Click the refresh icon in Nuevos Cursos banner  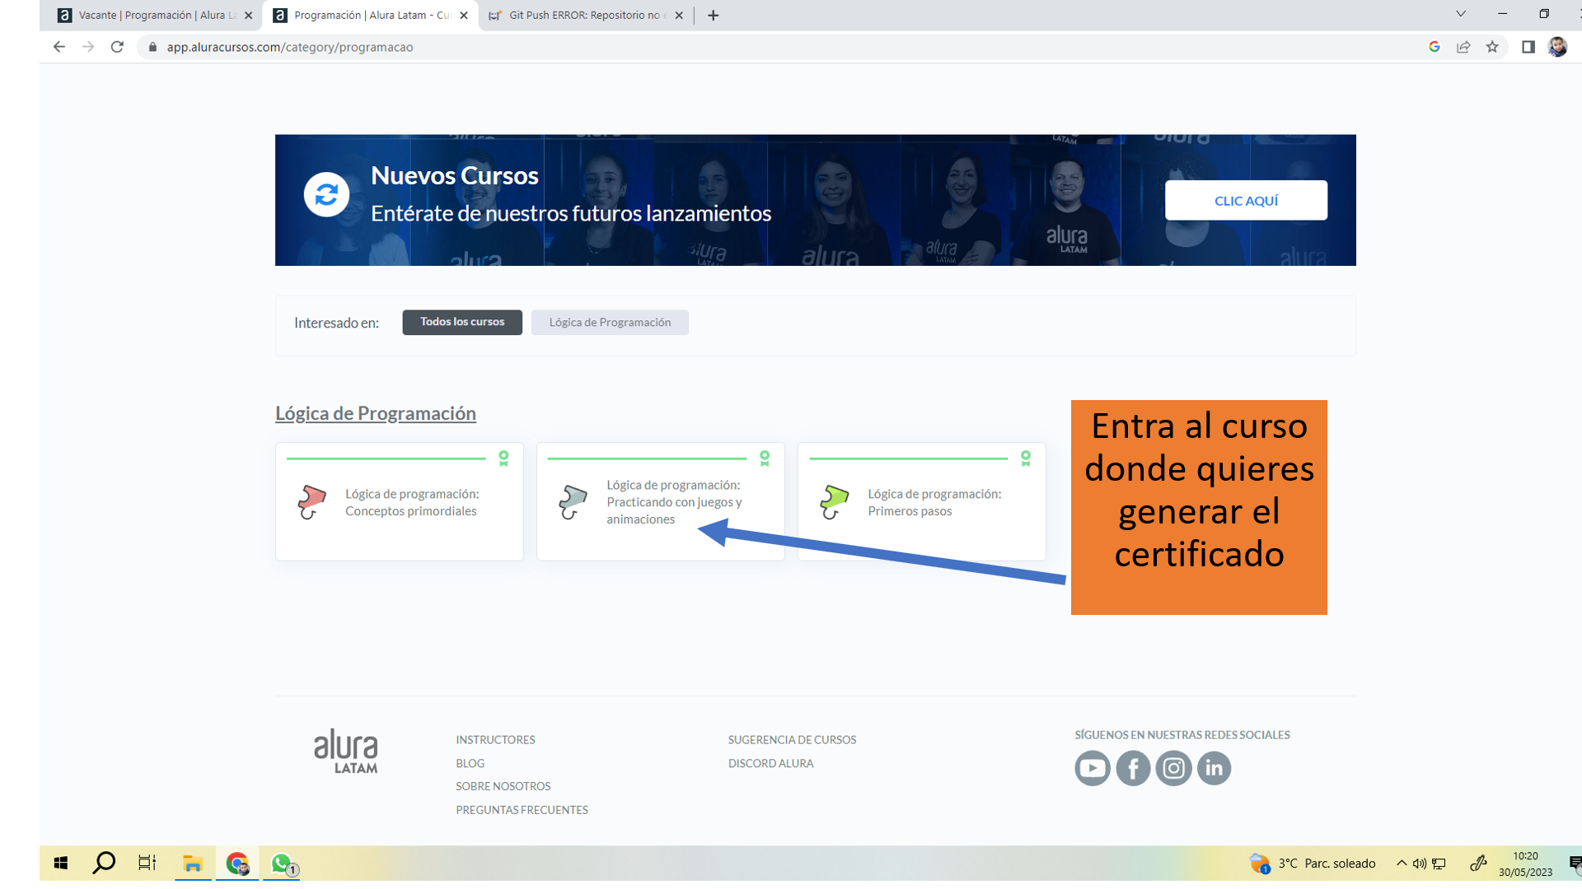click(326, 195)
